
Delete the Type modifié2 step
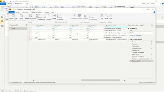pyautogui.click(x=131, y=61)
